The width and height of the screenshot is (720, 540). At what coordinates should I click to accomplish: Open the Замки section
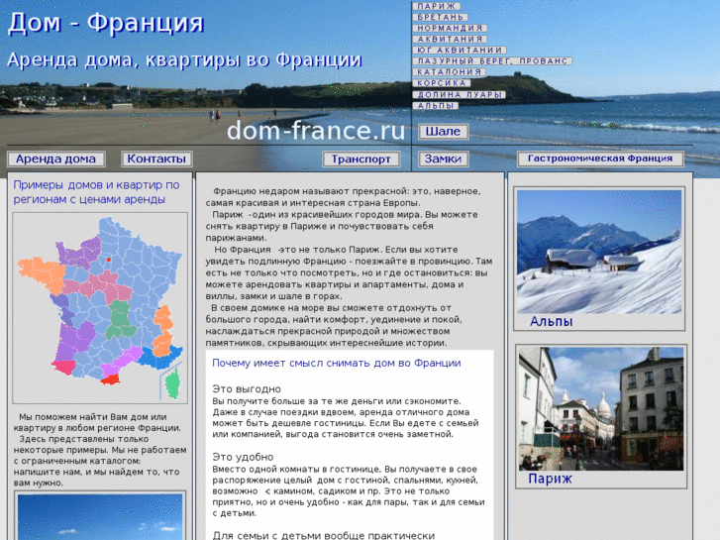(443, 159)
